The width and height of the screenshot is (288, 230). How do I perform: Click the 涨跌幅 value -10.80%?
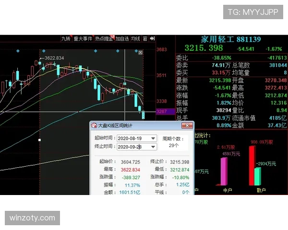(180, 178)
